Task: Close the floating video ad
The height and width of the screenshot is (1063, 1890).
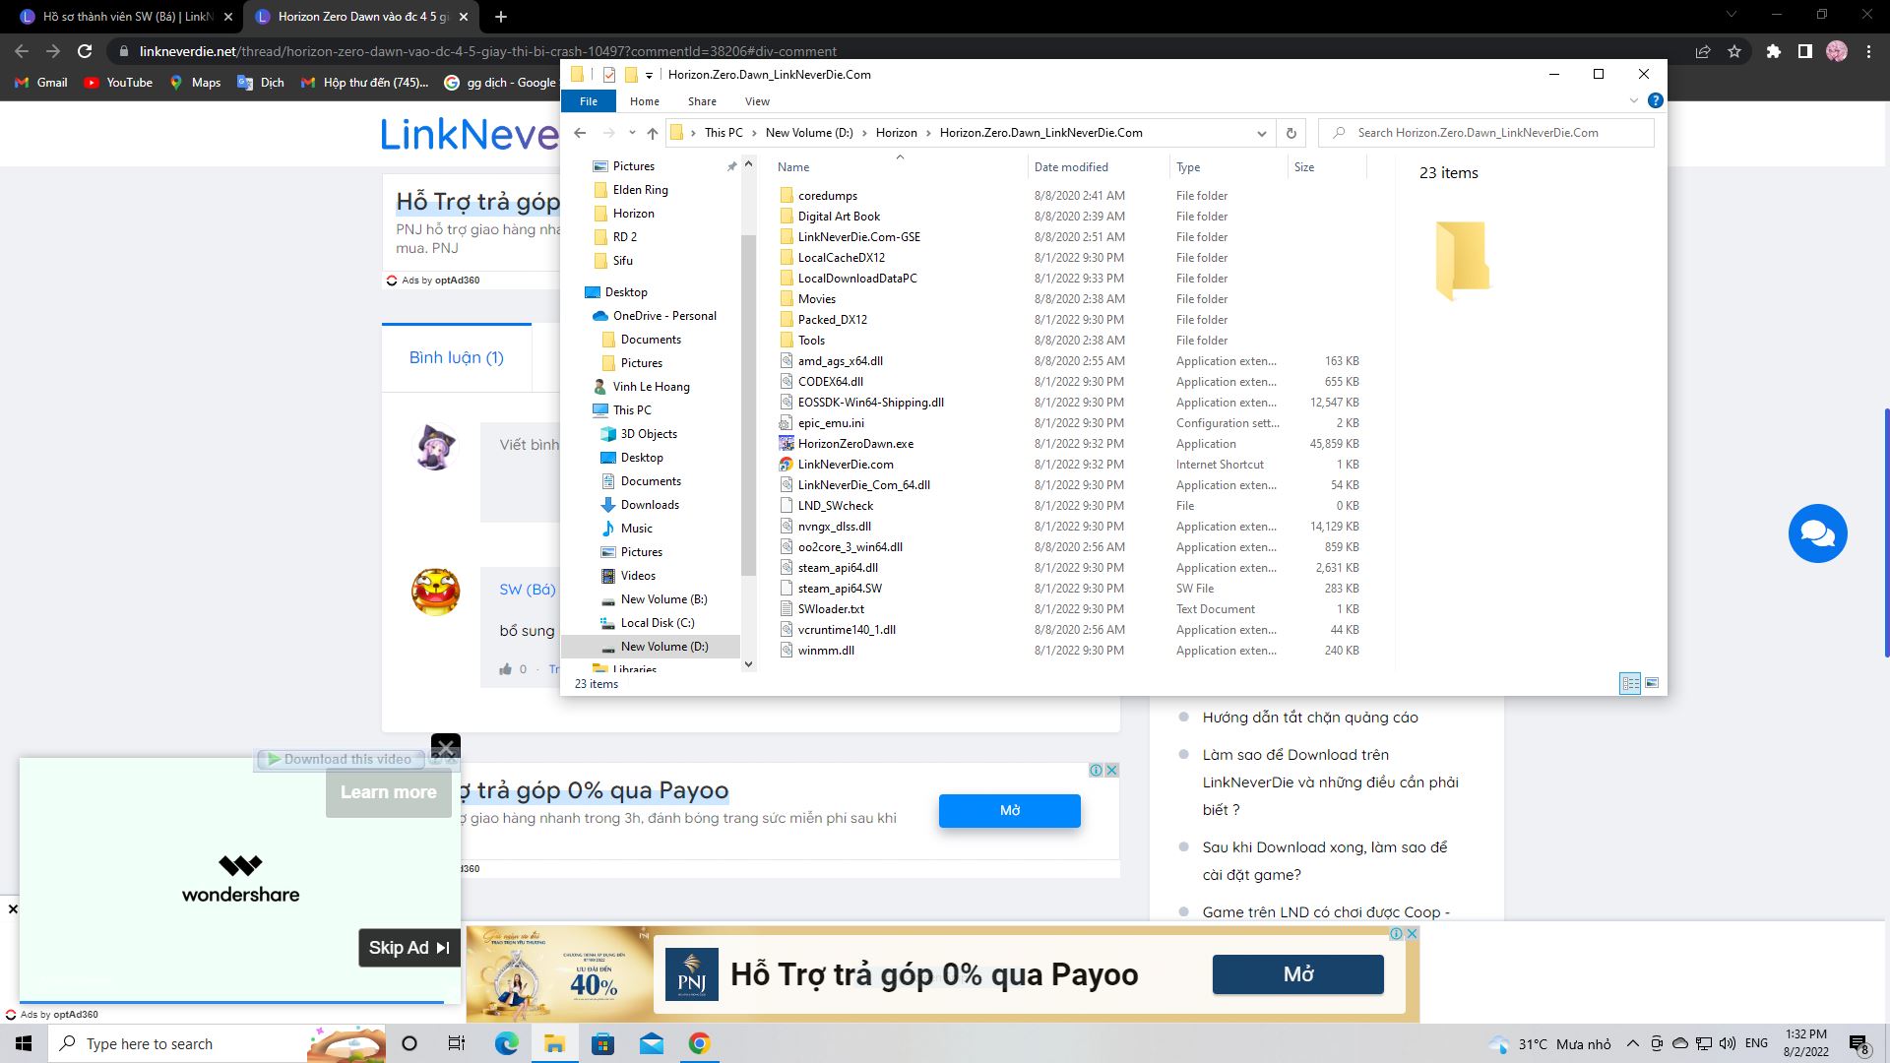Action: 445,747
